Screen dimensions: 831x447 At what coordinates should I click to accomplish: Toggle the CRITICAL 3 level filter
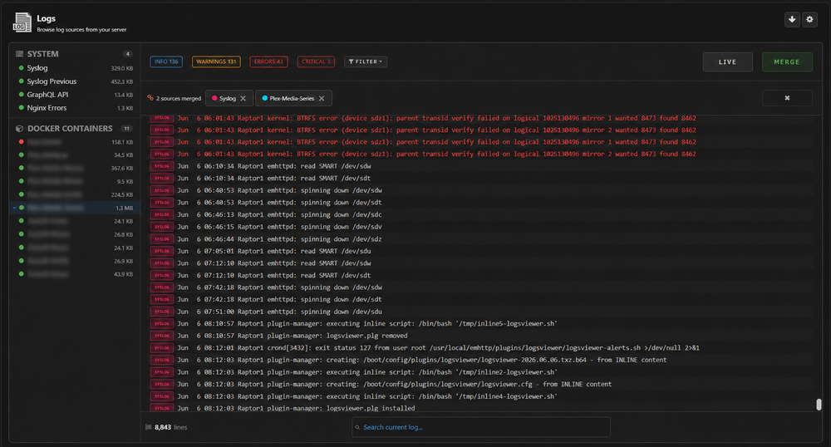point(316,62)
